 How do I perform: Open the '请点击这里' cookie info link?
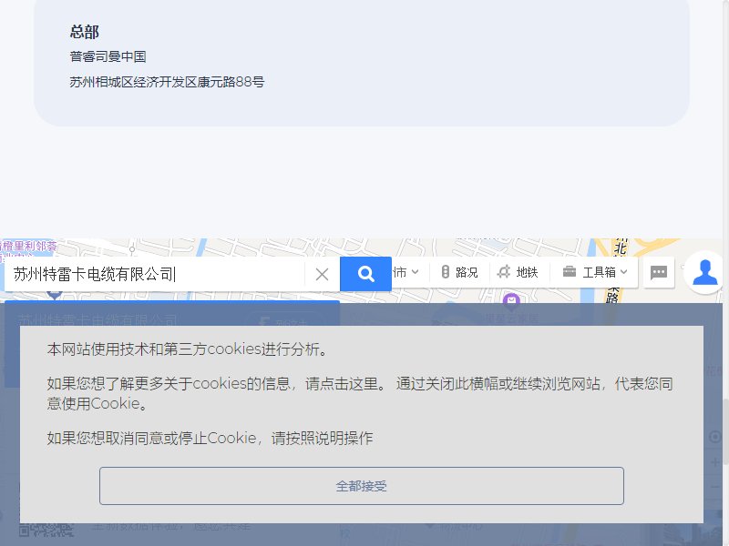pyautogui.click(x=341, y=383)
